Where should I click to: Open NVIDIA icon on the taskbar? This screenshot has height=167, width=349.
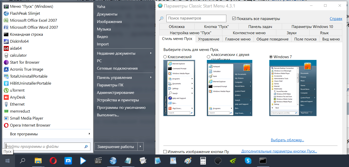coord(233,161)
